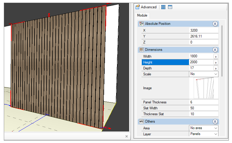
Task: Select the Scale property label
Action: (147, 74)
